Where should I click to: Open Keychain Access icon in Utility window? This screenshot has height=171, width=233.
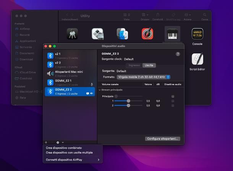coord(72,34)
